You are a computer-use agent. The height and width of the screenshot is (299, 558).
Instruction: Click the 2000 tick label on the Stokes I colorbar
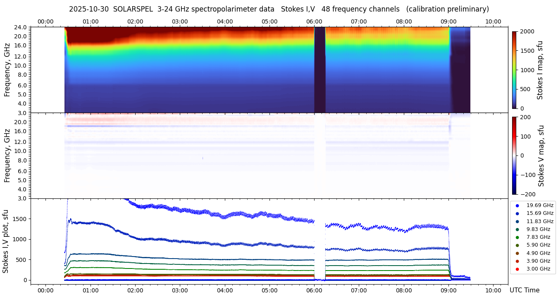coord(527,32)
